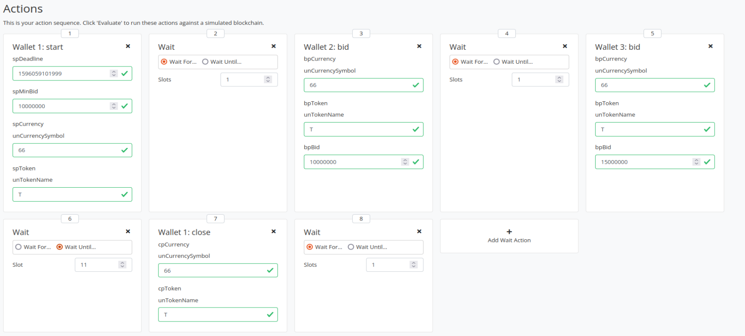The height and width of the screenshot is (336, 745).
Task: Click unTokenName field in Wallet 1: close
Action: [213, 315]
